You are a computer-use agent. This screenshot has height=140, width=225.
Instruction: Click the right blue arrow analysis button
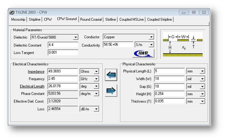(111, 91)
